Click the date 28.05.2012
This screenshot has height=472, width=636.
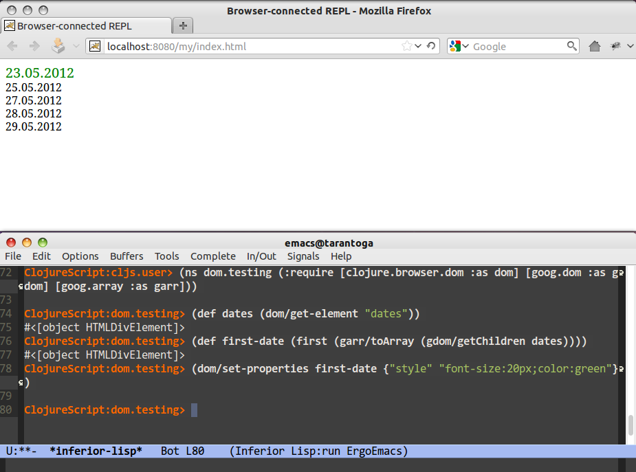[34, 113]
